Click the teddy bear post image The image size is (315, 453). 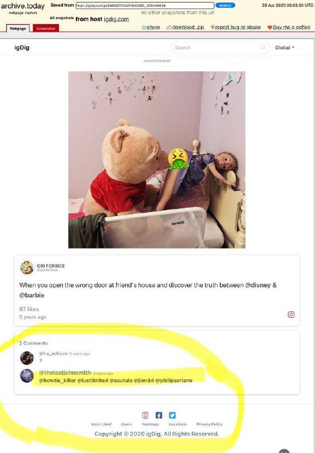tap(156, 160)
